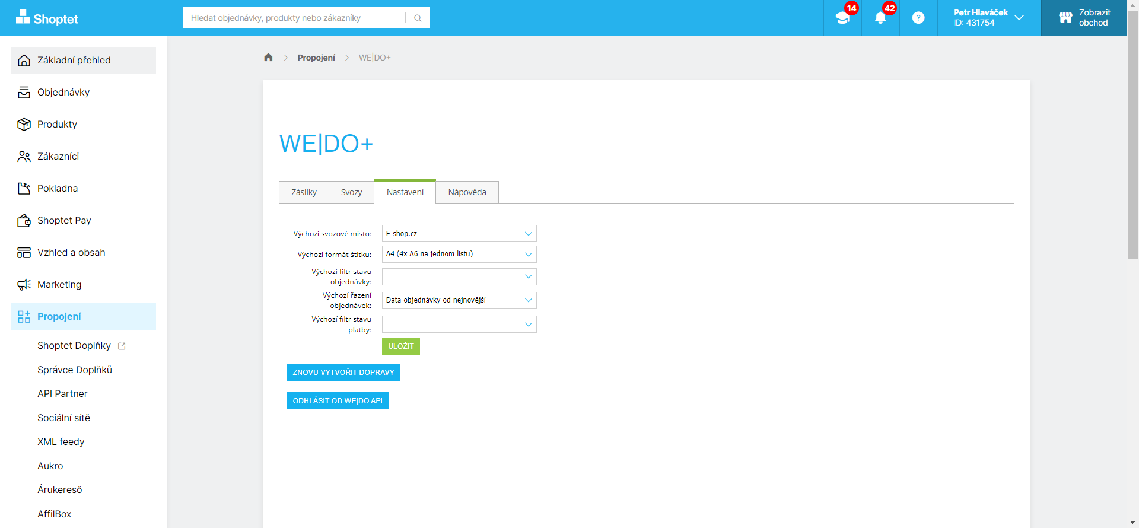Open XML feedy link
Image resolution: width=1139 pixels, height=528 pixels.
click(61, 442)
